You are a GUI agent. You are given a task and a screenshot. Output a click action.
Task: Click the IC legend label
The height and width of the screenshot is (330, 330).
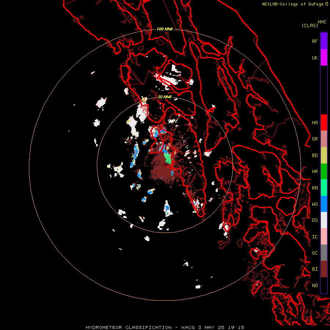(315, 237)
